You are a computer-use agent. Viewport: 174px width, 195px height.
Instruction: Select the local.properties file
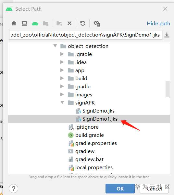pos(89,168)
